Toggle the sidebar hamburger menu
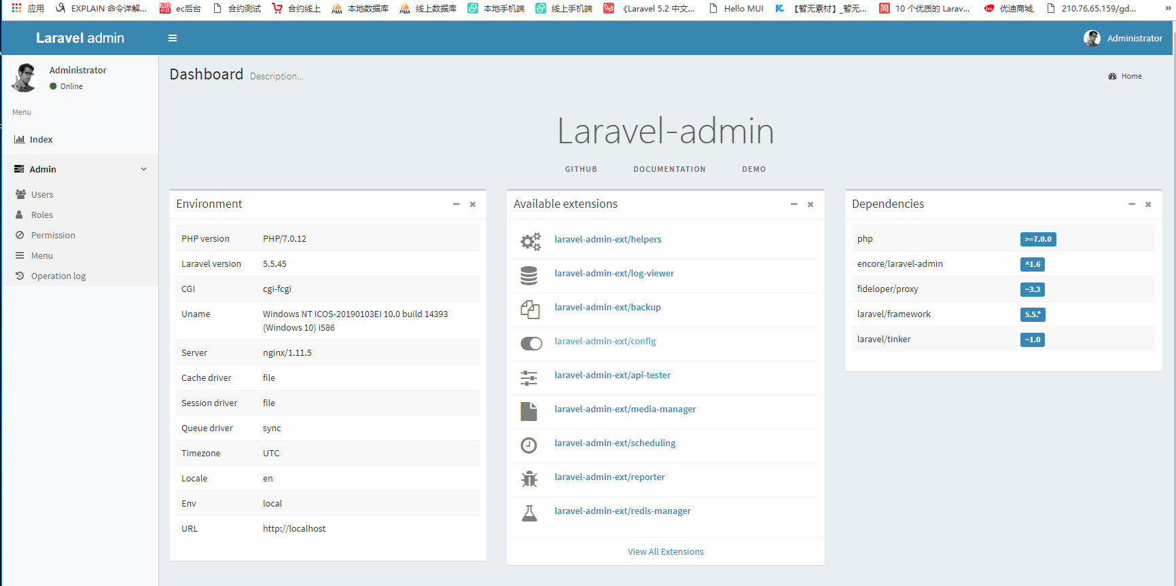This screenshot has height=586, width=1176. (x=173, y=38)
